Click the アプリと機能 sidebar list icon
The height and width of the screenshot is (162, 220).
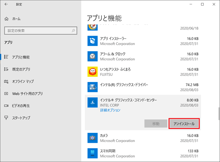(x=6, y=57)
